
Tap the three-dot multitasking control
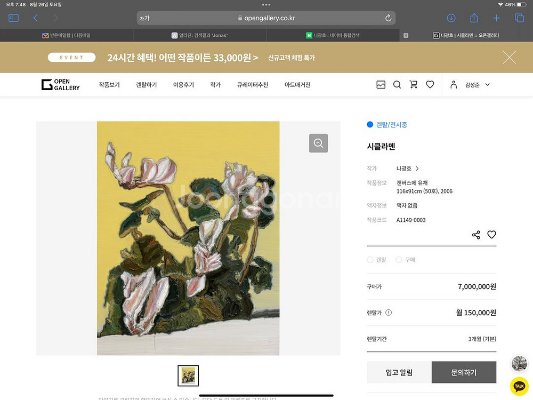pyautogui.click(x=266, y=5)
